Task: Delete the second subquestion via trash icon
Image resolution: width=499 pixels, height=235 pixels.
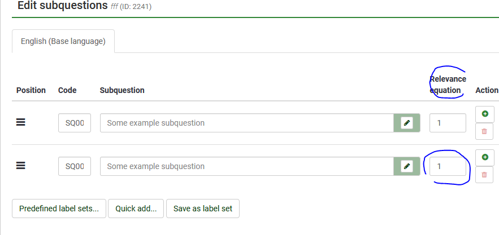Action: point(484,175)
